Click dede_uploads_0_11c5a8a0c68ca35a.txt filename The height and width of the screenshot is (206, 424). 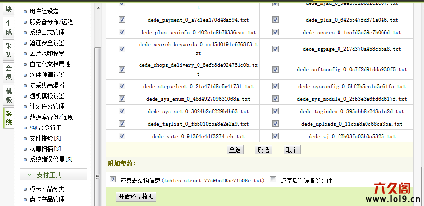(x=352, y=124)
